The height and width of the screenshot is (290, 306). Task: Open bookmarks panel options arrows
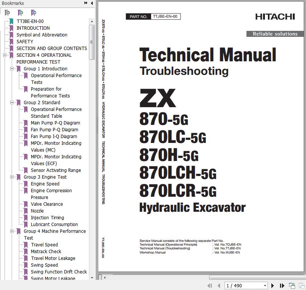click(x=86, y=3)
